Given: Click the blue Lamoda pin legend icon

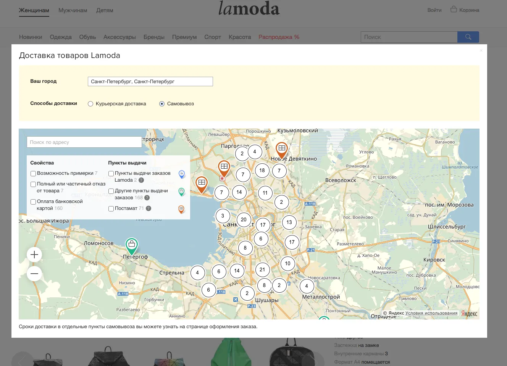Looking at the screenshot, I should (x=182, y=174).
